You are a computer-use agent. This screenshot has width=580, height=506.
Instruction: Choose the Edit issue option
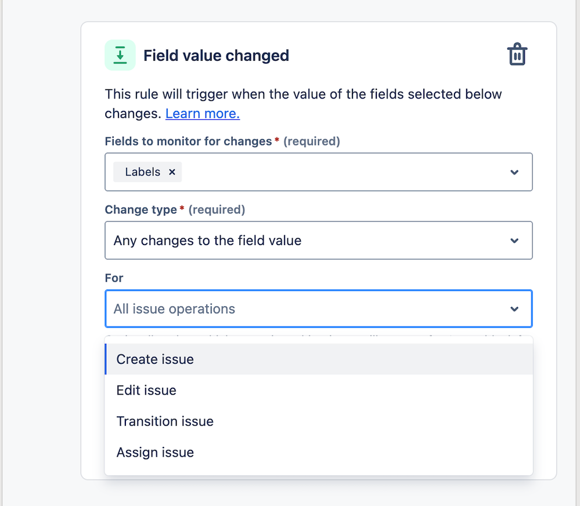tap(146, 391)
